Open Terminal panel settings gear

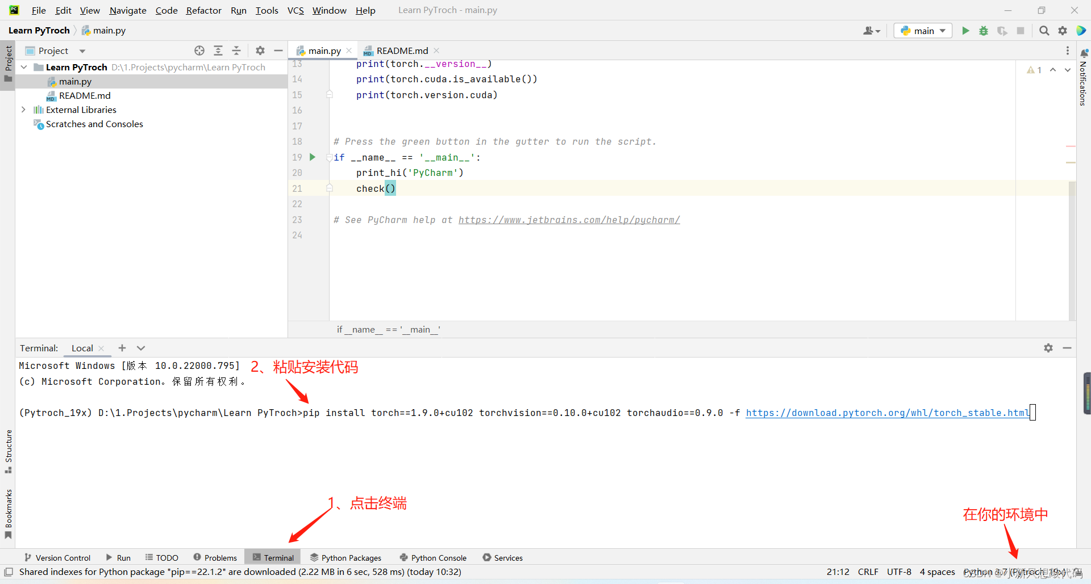pos(1048,348)
